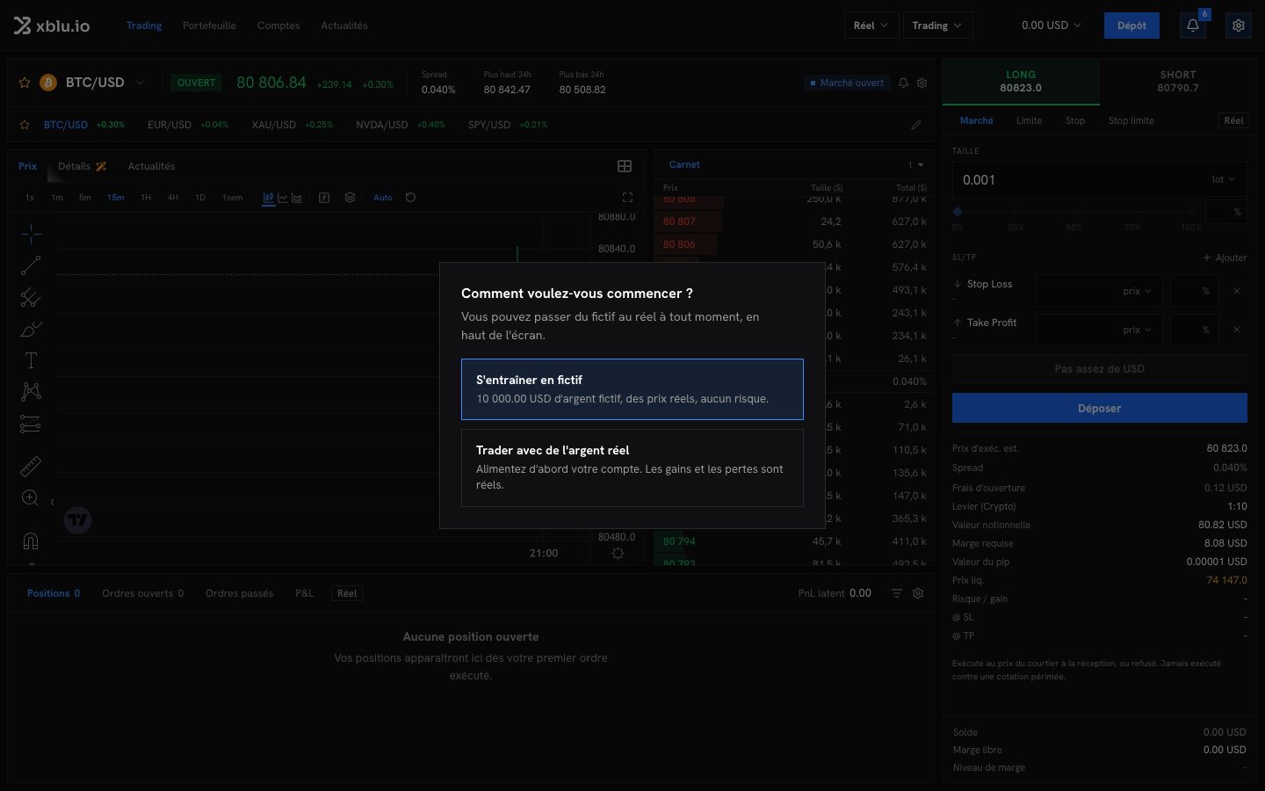Image resolution: width=1265 pixels, height=791 pixels.
Task: Click the blue Dépôt button
Action: coord(1131,25)
